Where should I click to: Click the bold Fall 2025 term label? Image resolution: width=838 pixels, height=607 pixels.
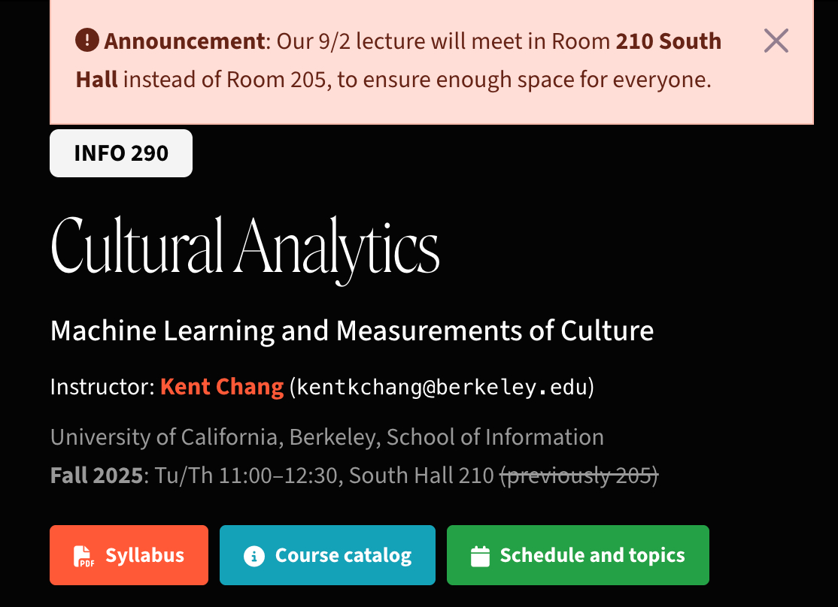click(x=96, y=476)
